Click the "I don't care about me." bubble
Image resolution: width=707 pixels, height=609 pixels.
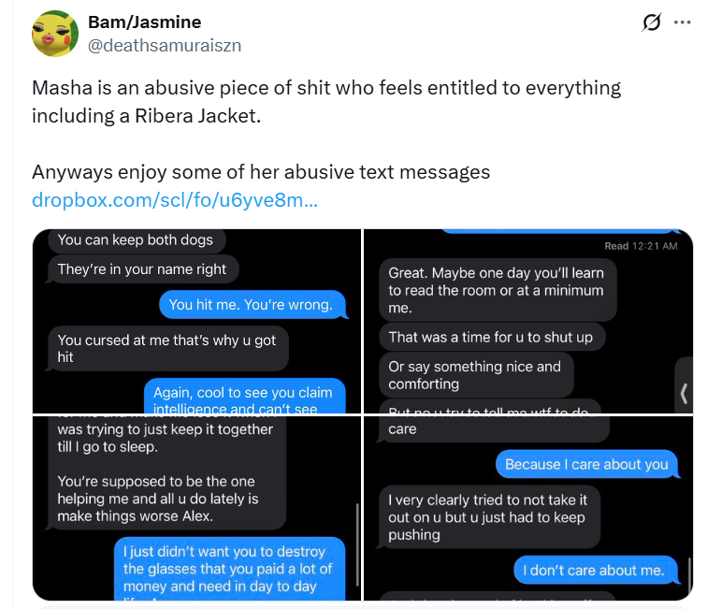click(x=593, y=570)
